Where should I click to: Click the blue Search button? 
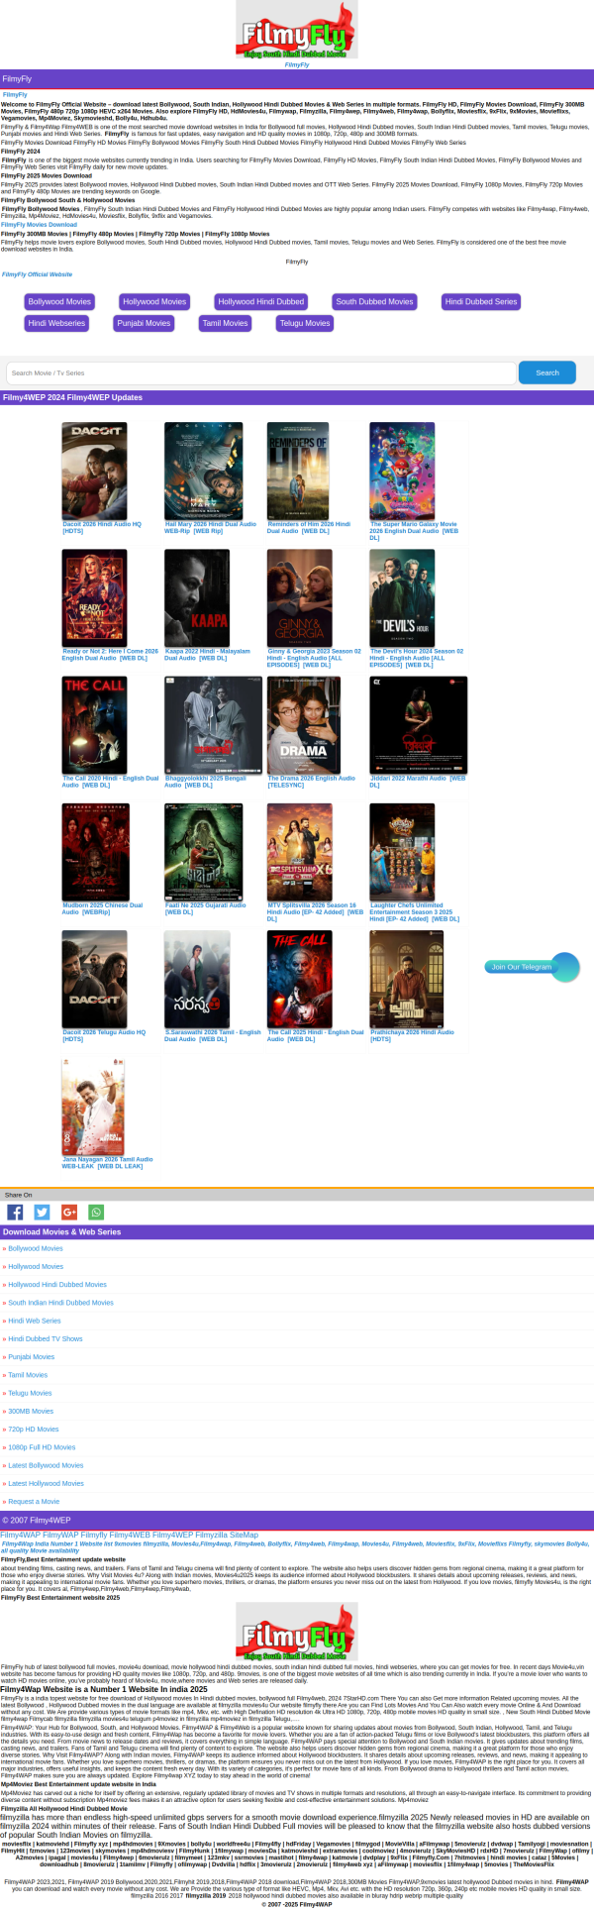[547, 372]
